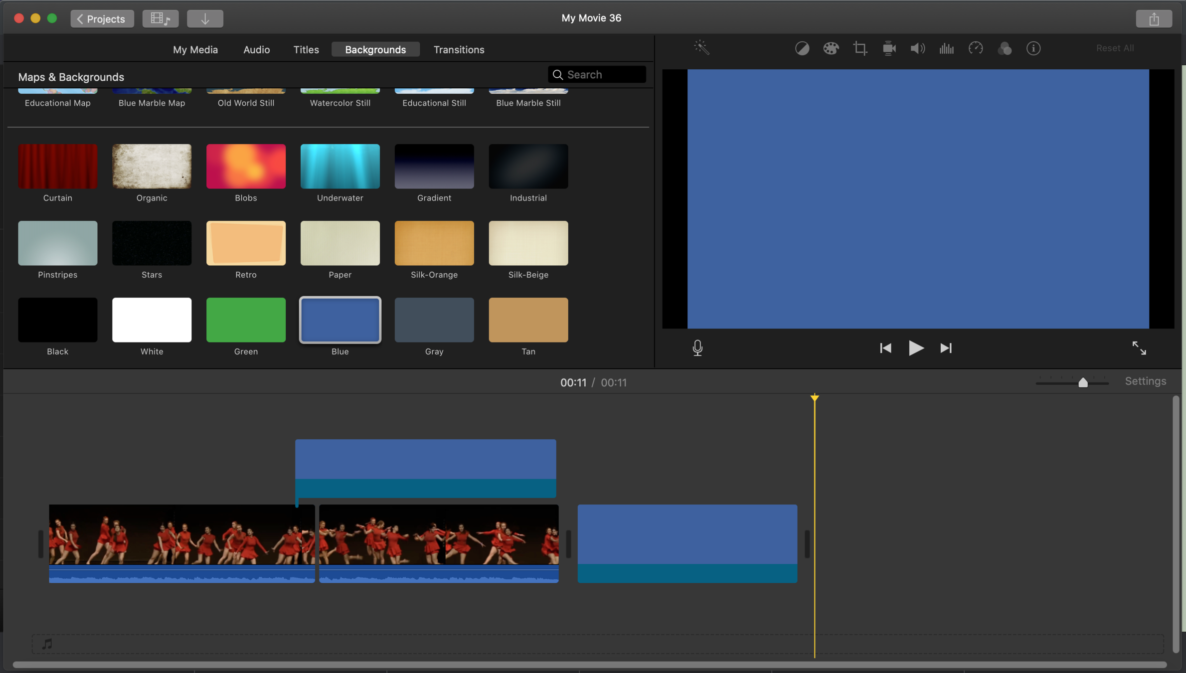The width and height of the screenshot is (1186, 673).
Task: Open the color correction palette icon
Action: point(831,48)
